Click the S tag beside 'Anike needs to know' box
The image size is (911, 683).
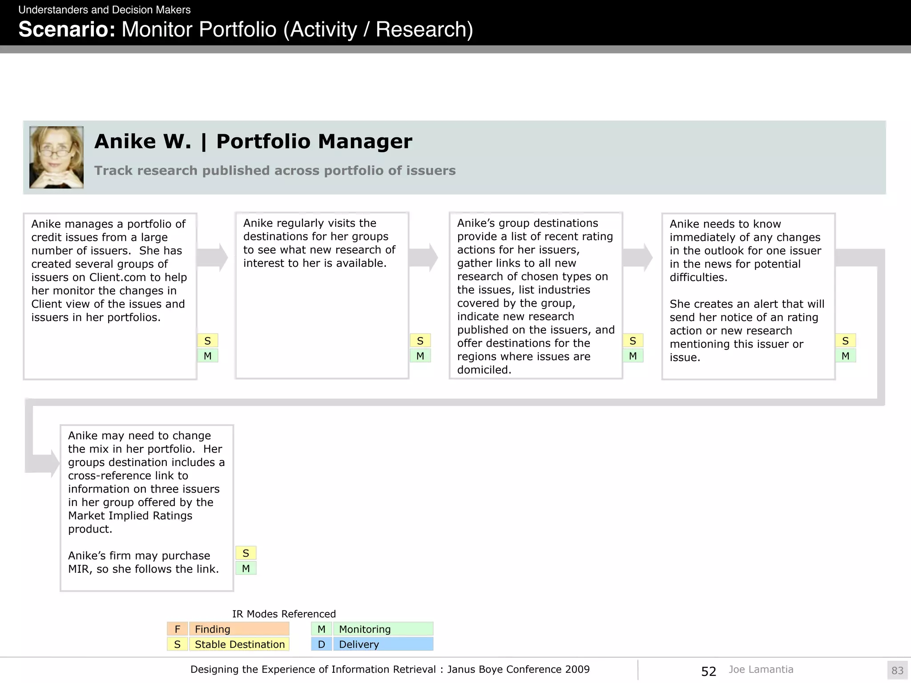pyautogui.click(x=846, y=341)
